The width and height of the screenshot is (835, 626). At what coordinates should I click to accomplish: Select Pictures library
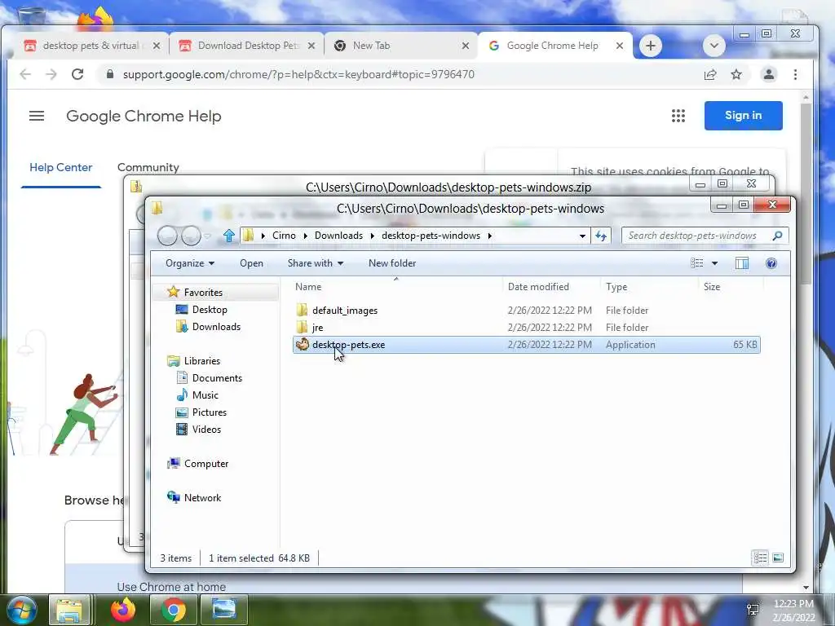209,412
